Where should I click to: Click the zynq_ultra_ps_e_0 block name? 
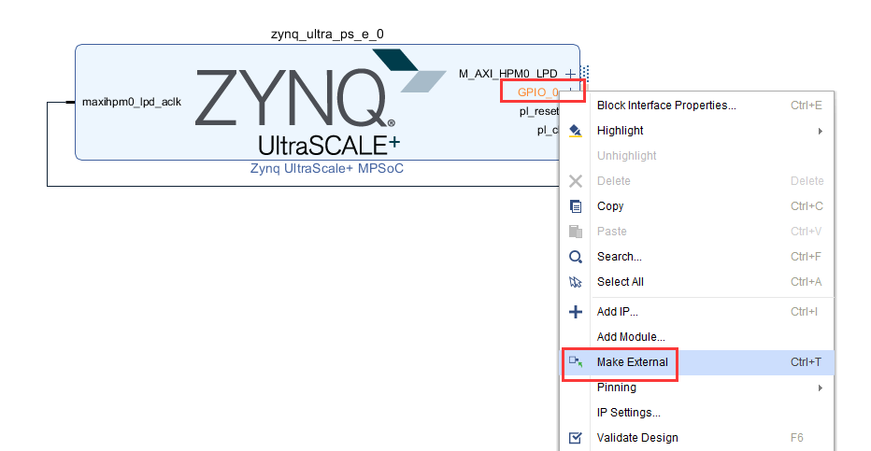pyautogui.click(x=327, y=35)
